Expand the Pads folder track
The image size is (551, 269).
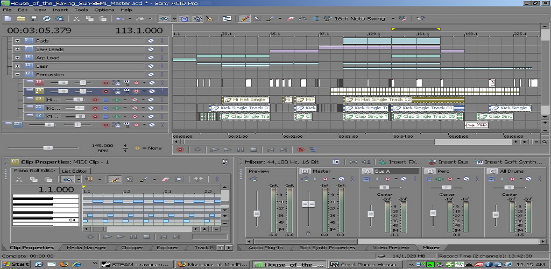pyautogui.click(x=17, y=41)
